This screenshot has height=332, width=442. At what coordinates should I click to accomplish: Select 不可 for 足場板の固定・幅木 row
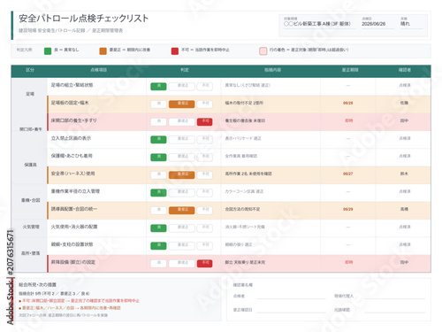click(x=204, y=104)
